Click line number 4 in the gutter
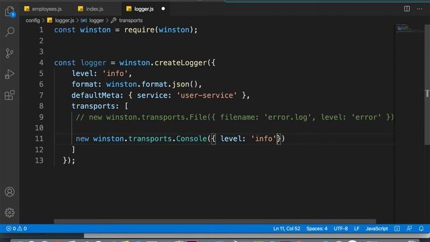430x242 pixels. pos(41,63)
